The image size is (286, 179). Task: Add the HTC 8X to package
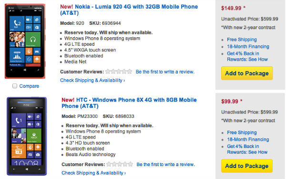pyautogui.click(x=247, y=166)
